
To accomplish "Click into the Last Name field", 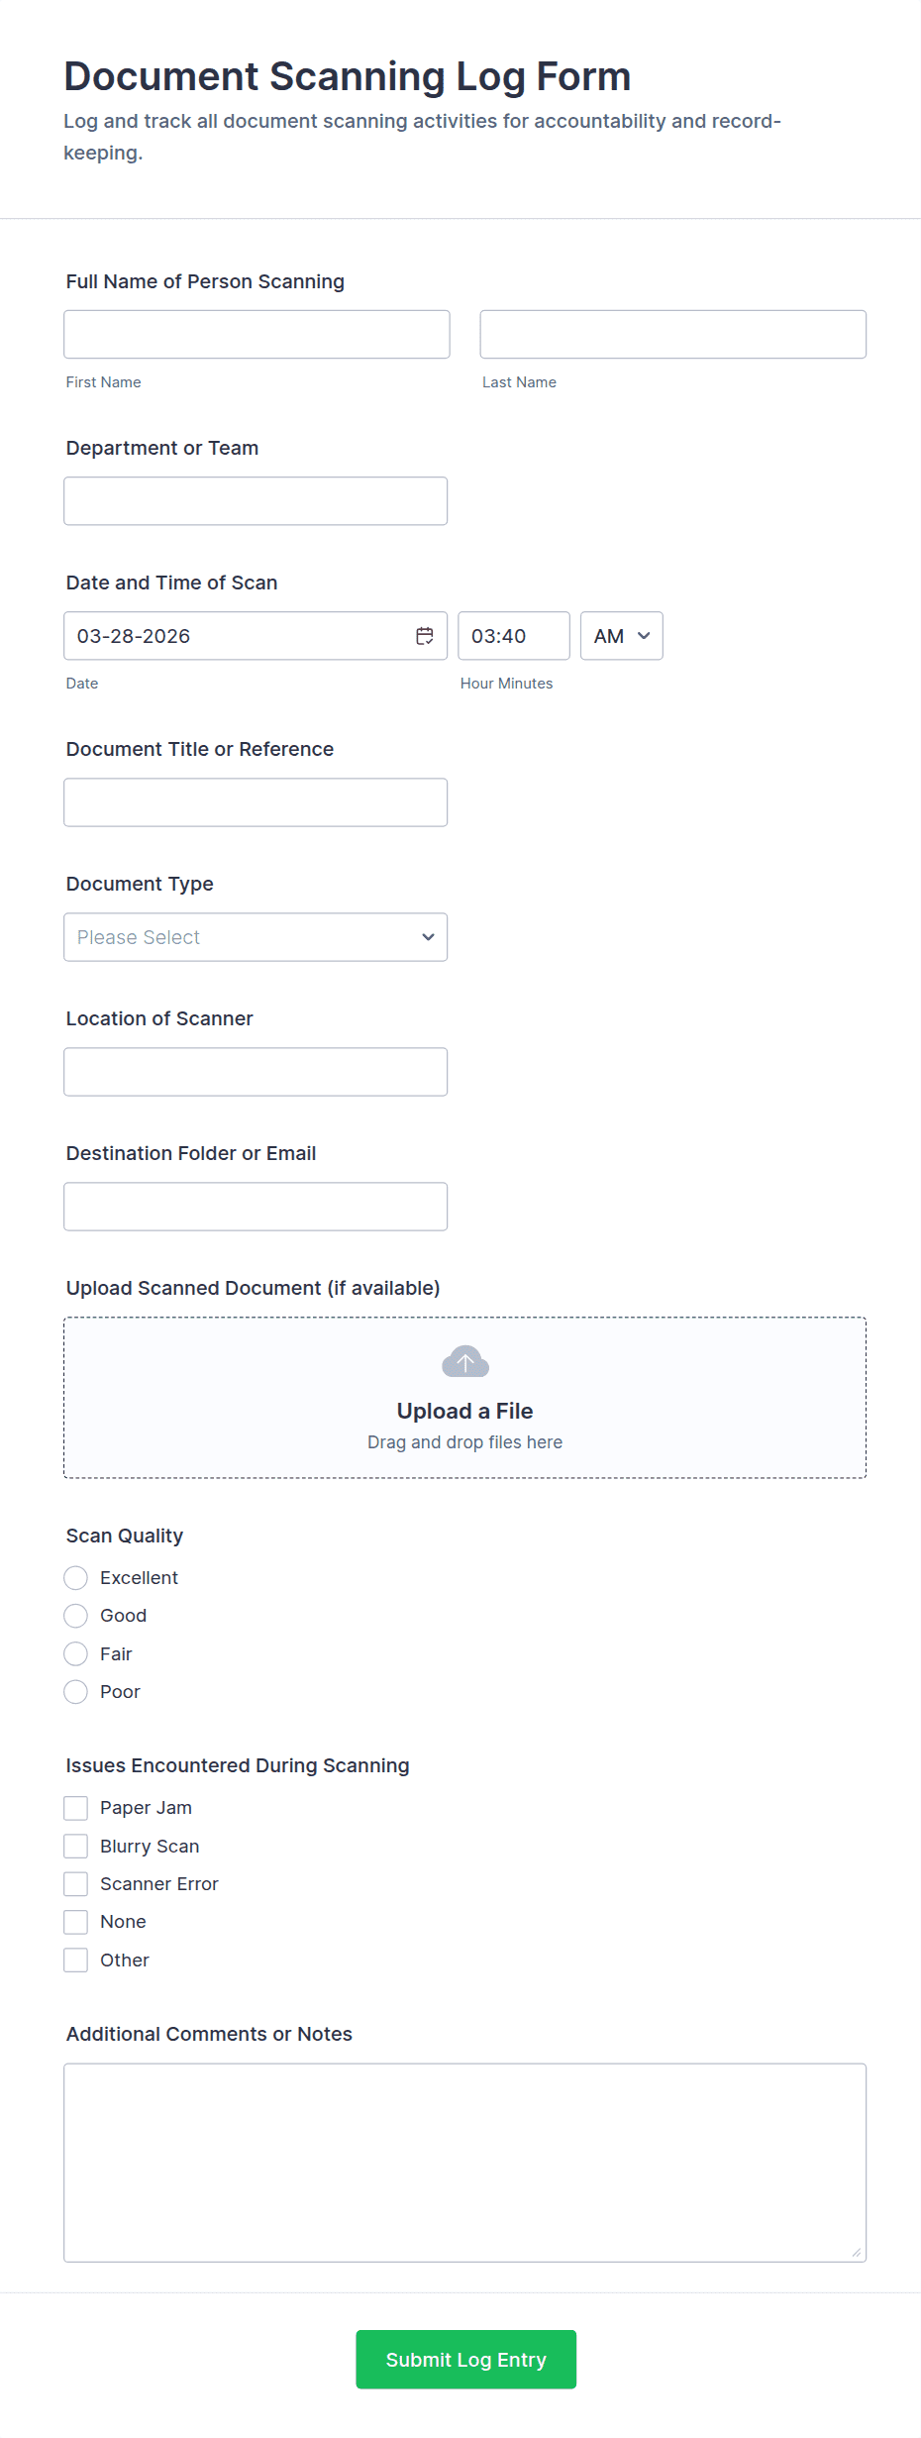I will coord(672,335).
